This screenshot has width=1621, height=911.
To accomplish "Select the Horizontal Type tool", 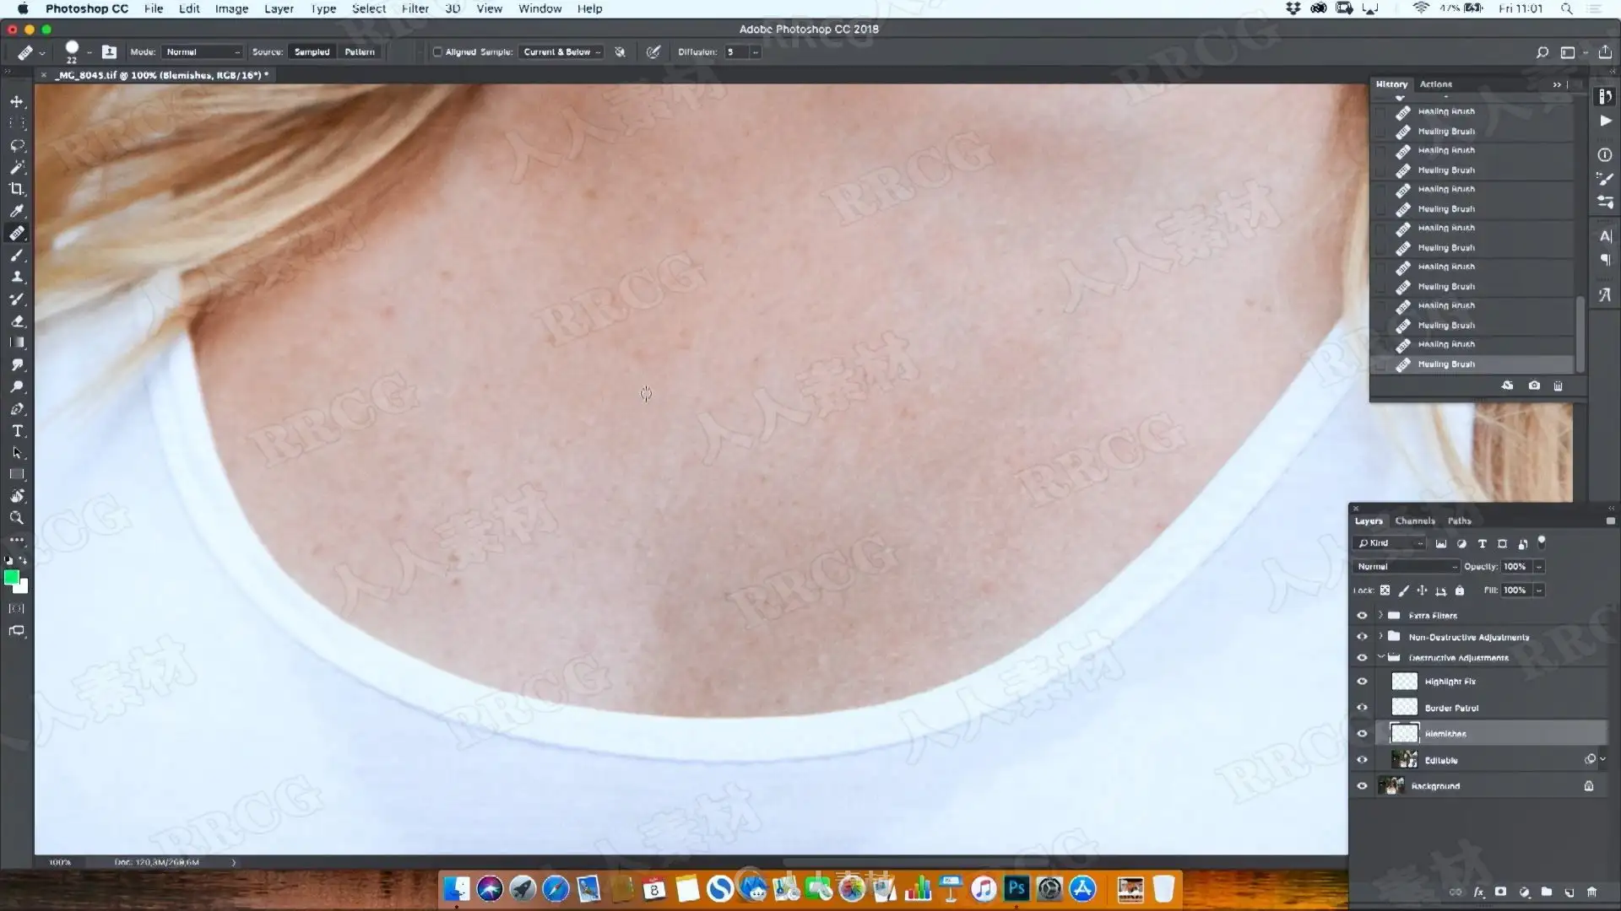I will click(x=17, y=431).
